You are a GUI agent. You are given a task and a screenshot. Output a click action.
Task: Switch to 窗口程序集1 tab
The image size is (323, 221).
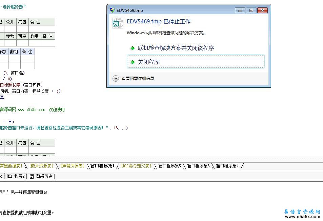point(102,166)
